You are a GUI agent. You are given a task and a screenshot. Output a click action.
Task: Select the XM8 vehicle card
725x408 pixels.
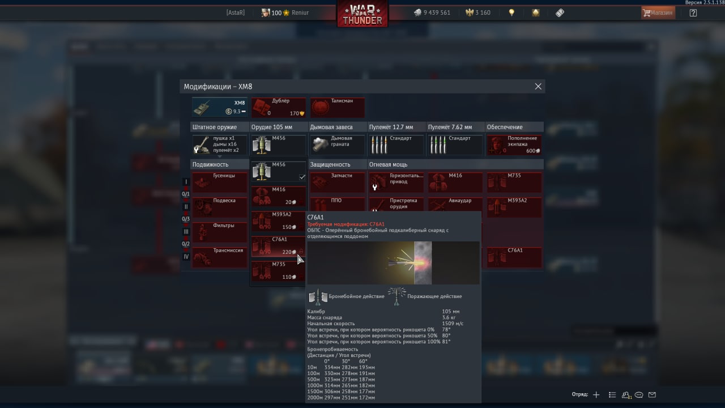click(219, 107)
